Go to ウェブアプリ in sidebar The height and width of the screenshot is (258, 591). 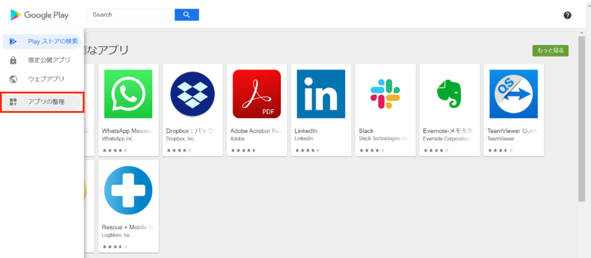46,78
